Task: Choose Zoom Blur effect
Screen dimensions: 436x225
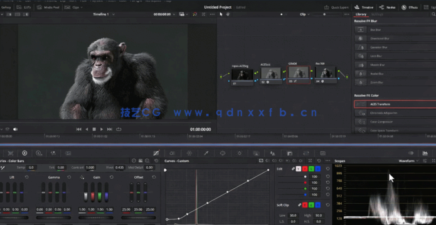Action: 395,82
